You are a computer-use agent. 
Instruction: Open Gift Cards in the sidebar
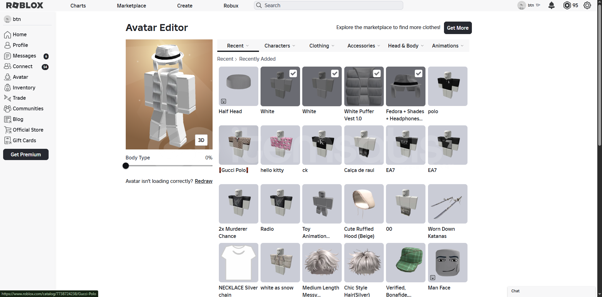pos(24,140)
